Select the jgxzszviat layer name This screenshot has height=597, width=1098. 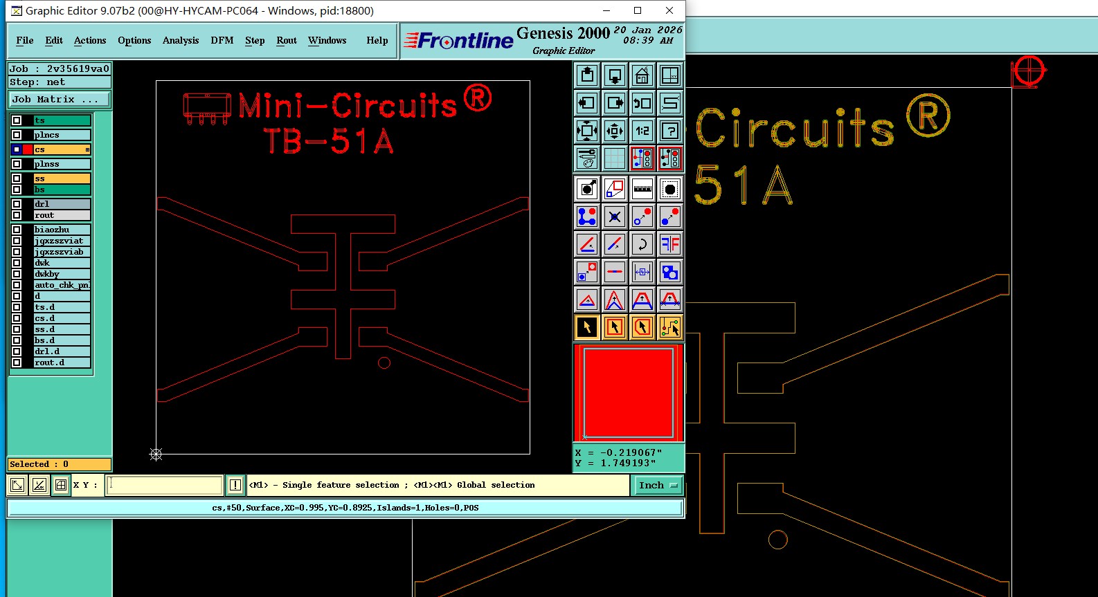point(62,241)
